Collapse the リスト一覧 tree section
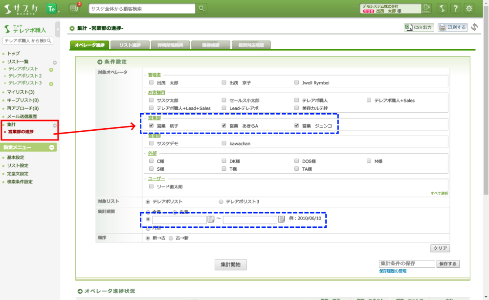The width and height of the screenshot is (489, 300). (55, 62)
